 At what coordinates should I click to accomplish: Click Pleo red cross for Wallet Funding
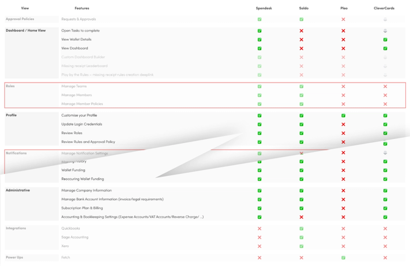click(343, 170)
